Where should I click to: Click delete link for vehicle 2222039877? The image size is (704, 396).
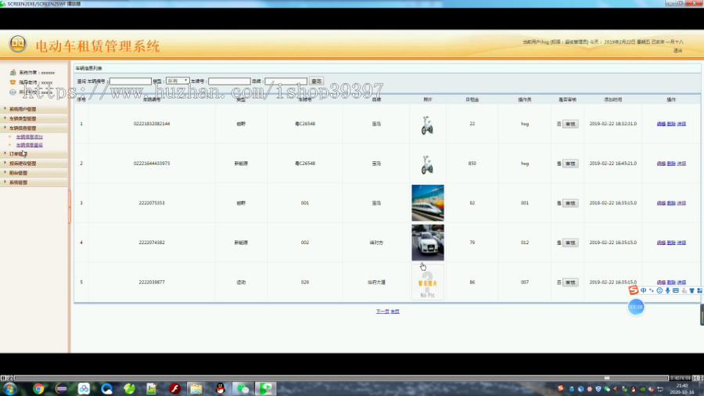pyautogui.click(x=671, y=283)
